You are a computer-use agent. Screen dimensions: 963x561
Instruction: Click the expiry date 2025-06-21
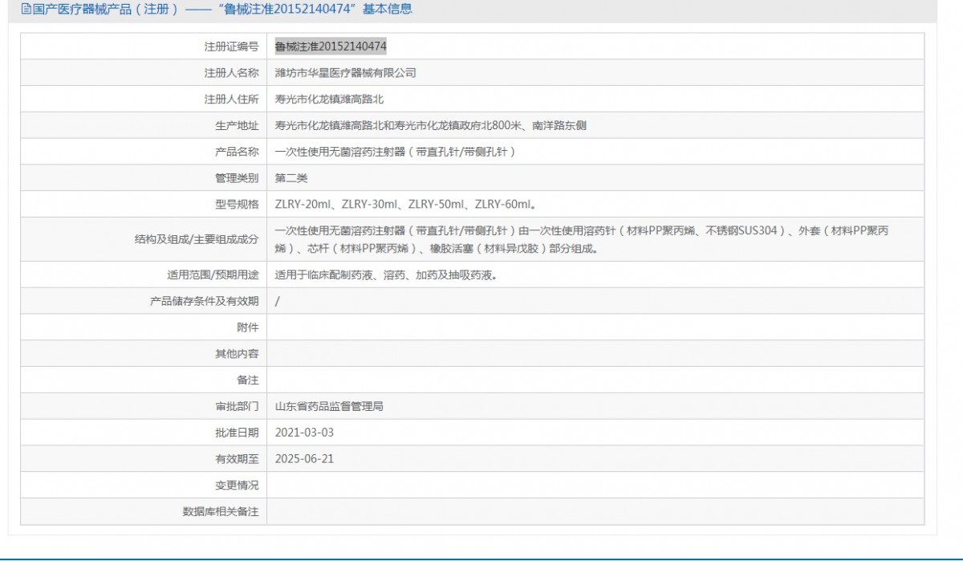pos(304,459)
